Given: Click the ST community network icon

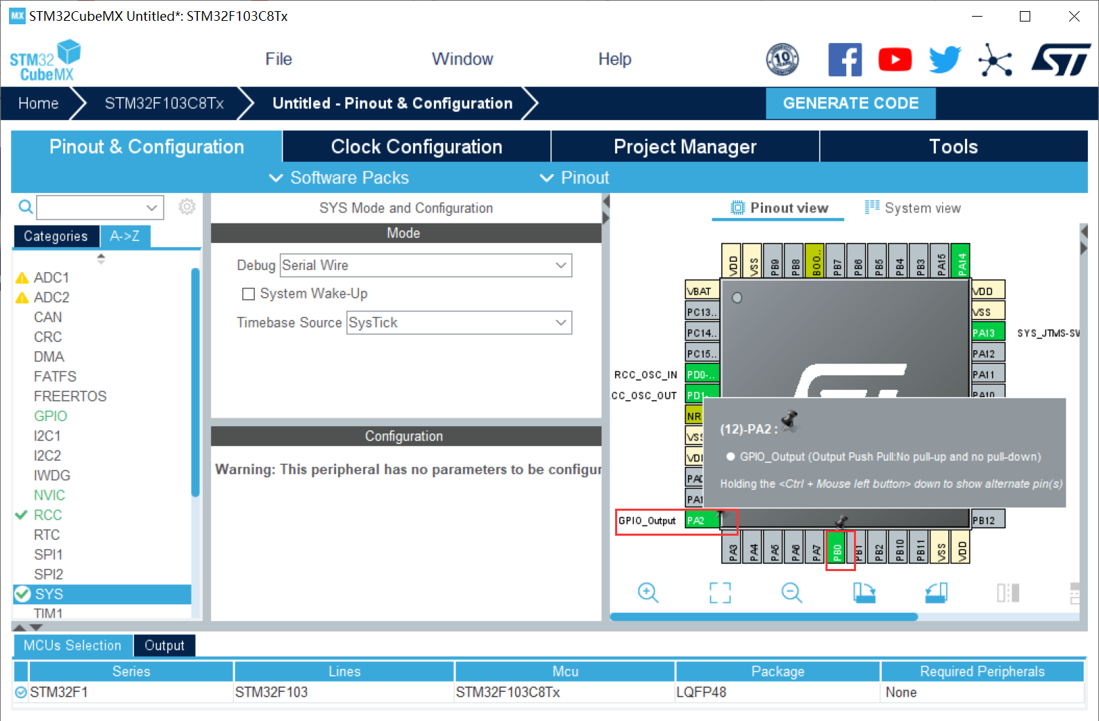Looking at the screenshot, I should (x=995, y=60).
